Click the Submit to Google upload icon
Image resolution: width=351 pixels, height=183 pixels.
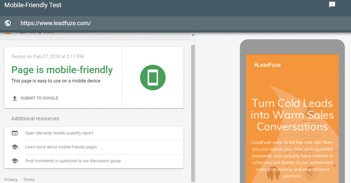coord(15,98)
